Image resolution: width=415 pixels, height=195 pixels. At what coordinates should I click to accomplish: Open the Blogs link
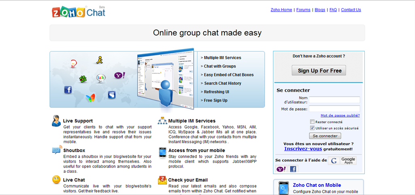click(x=320, y=10)
